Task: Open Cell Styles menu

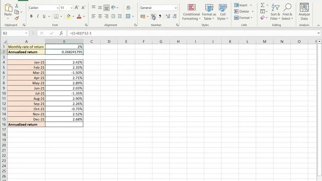Action: click(222, 12)
